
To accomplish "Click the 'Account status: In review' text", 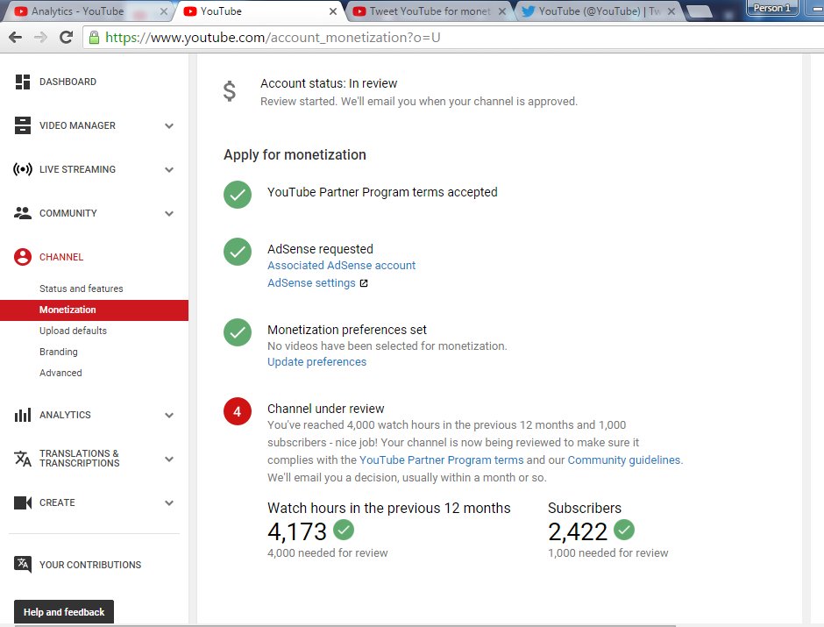I will tap(329, 83).
